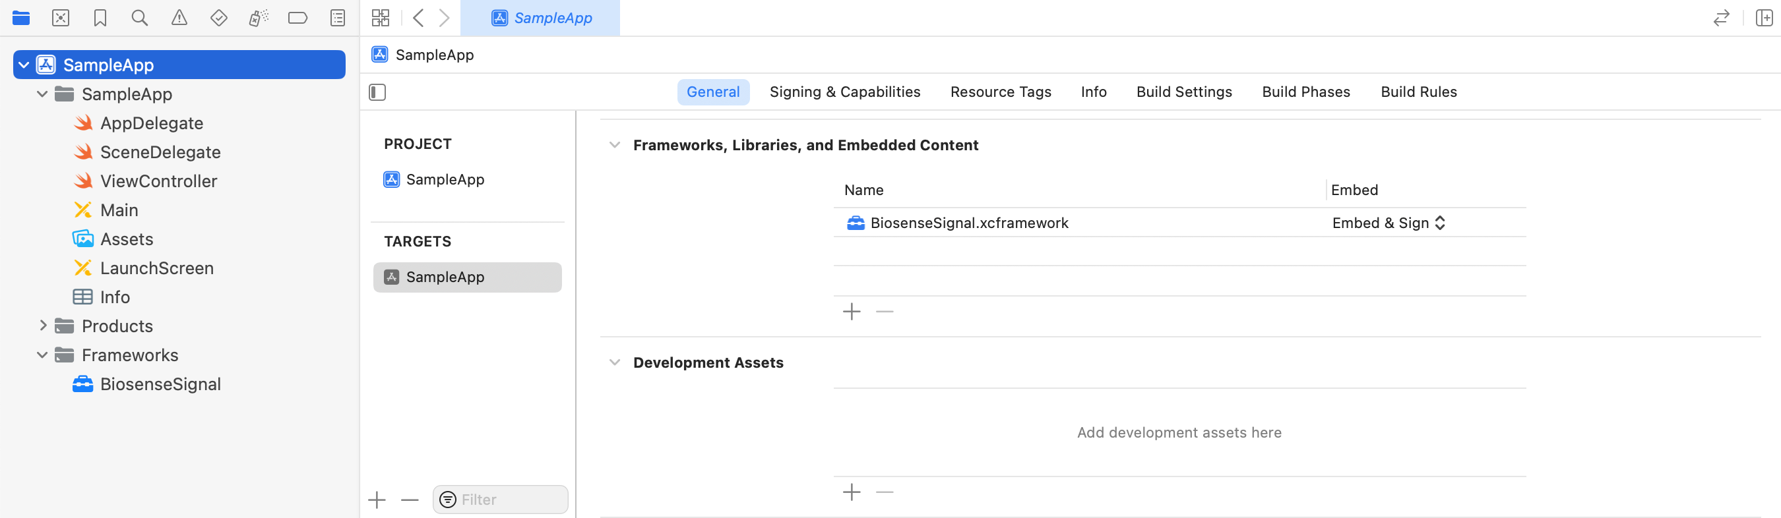
Task: Switch to the General tab
Action: (x=713, y=92)
